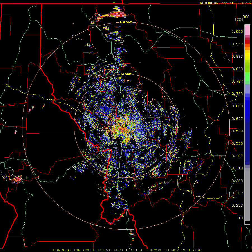Image resolution: width=252 pixels, height=252 pixels.
Task: Click the 0.573 legend value
Action: point(237,131)
